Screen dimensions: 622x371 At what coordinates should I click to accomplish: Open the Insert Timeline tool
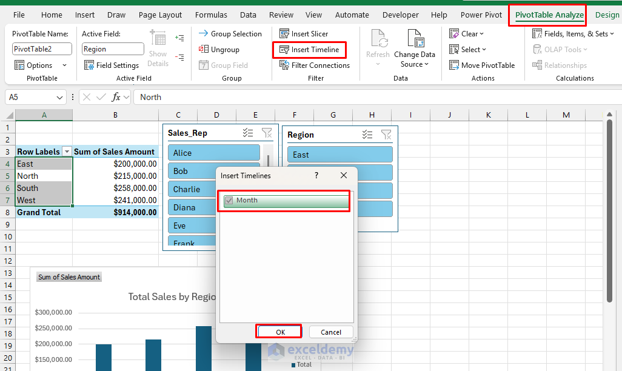point(309,49)
